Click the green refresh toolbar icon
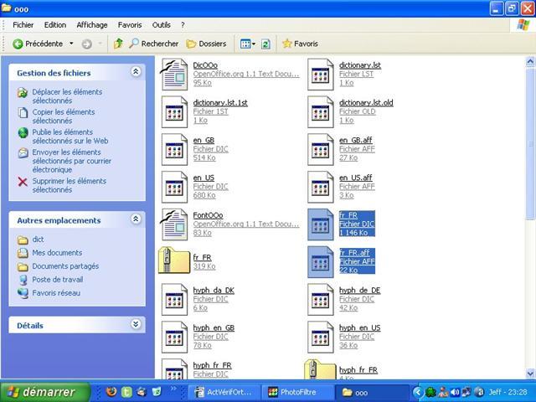 point(265,44)
